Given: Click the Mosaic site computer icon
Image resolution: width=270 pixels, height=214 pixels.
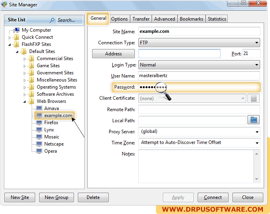Looking at the screenshot, I should tap(39, 137).
